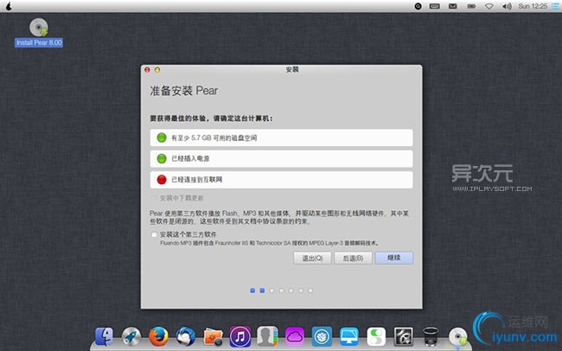This screenshot has height=351, width=562.
Task: Click the 已经连接到互联网 row
Action: tap(281, 180)
